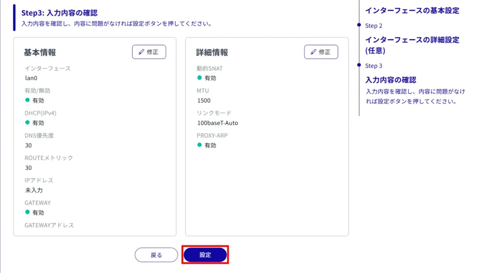Click the MTU value 1500

tap(204, 100)
